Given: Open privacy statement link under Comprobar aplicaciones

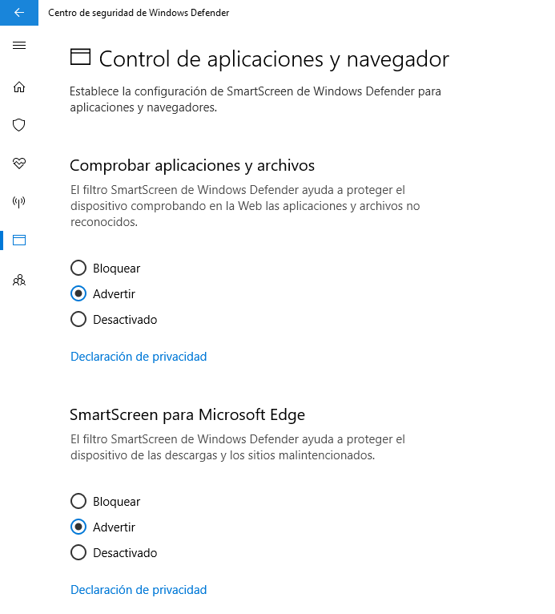Looking at the screenshot, I should pos(139,357).
